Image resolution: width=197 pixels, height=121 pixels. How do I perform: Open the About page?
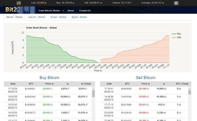point(71,11)
